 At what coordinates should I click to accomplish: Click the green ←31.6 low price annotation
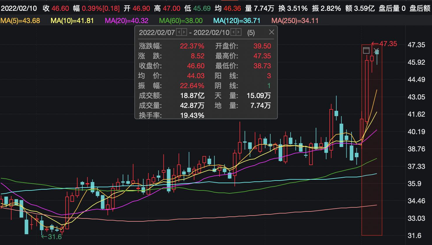pyautogui.click(x=52, y=236)
